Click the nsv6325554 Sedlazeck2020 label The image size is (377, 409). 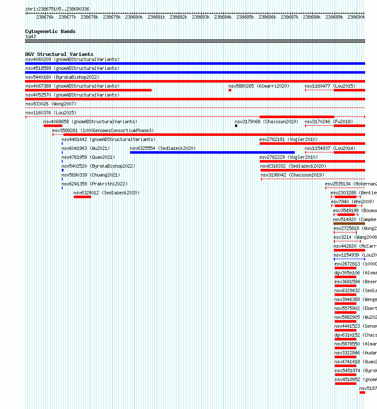[x=163, y=148]
